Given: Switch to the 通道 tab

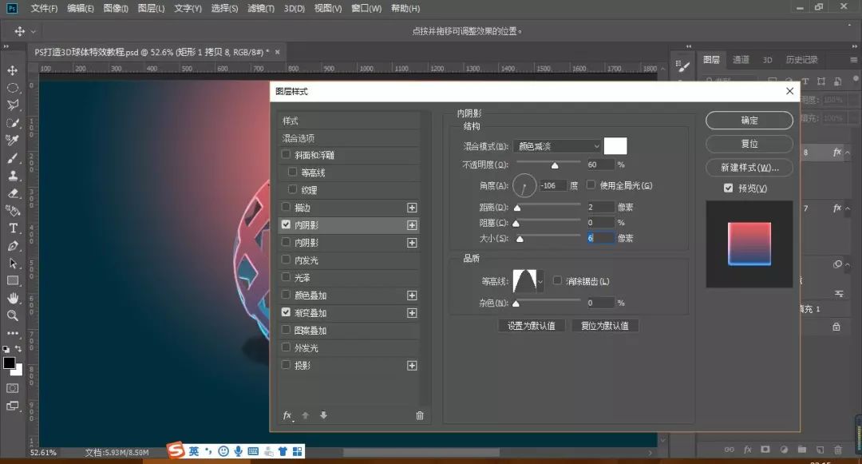Looking at the screenshot, I should (739, 59).
